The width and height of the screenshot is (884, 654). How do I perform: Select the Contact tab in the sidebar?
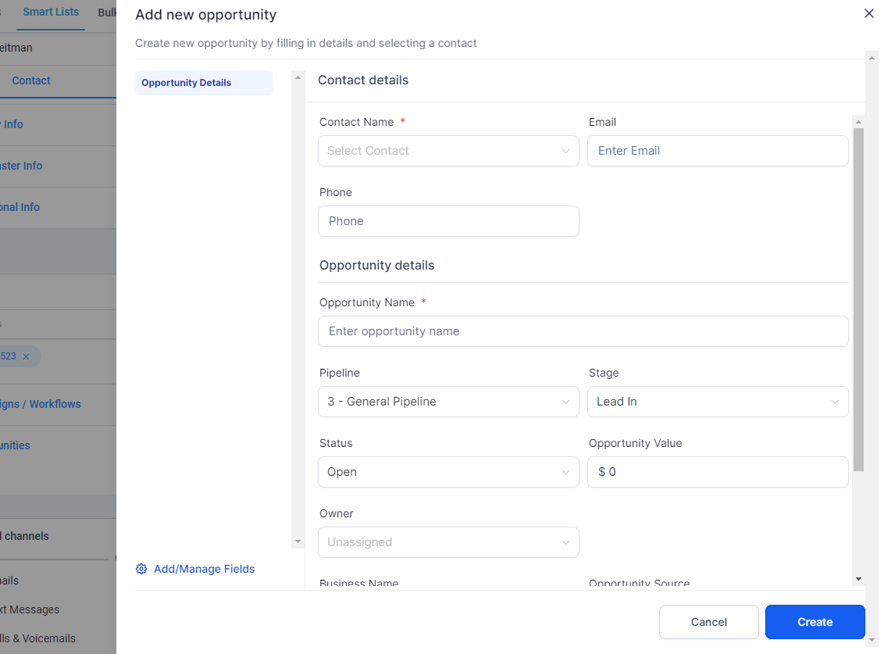31,80
